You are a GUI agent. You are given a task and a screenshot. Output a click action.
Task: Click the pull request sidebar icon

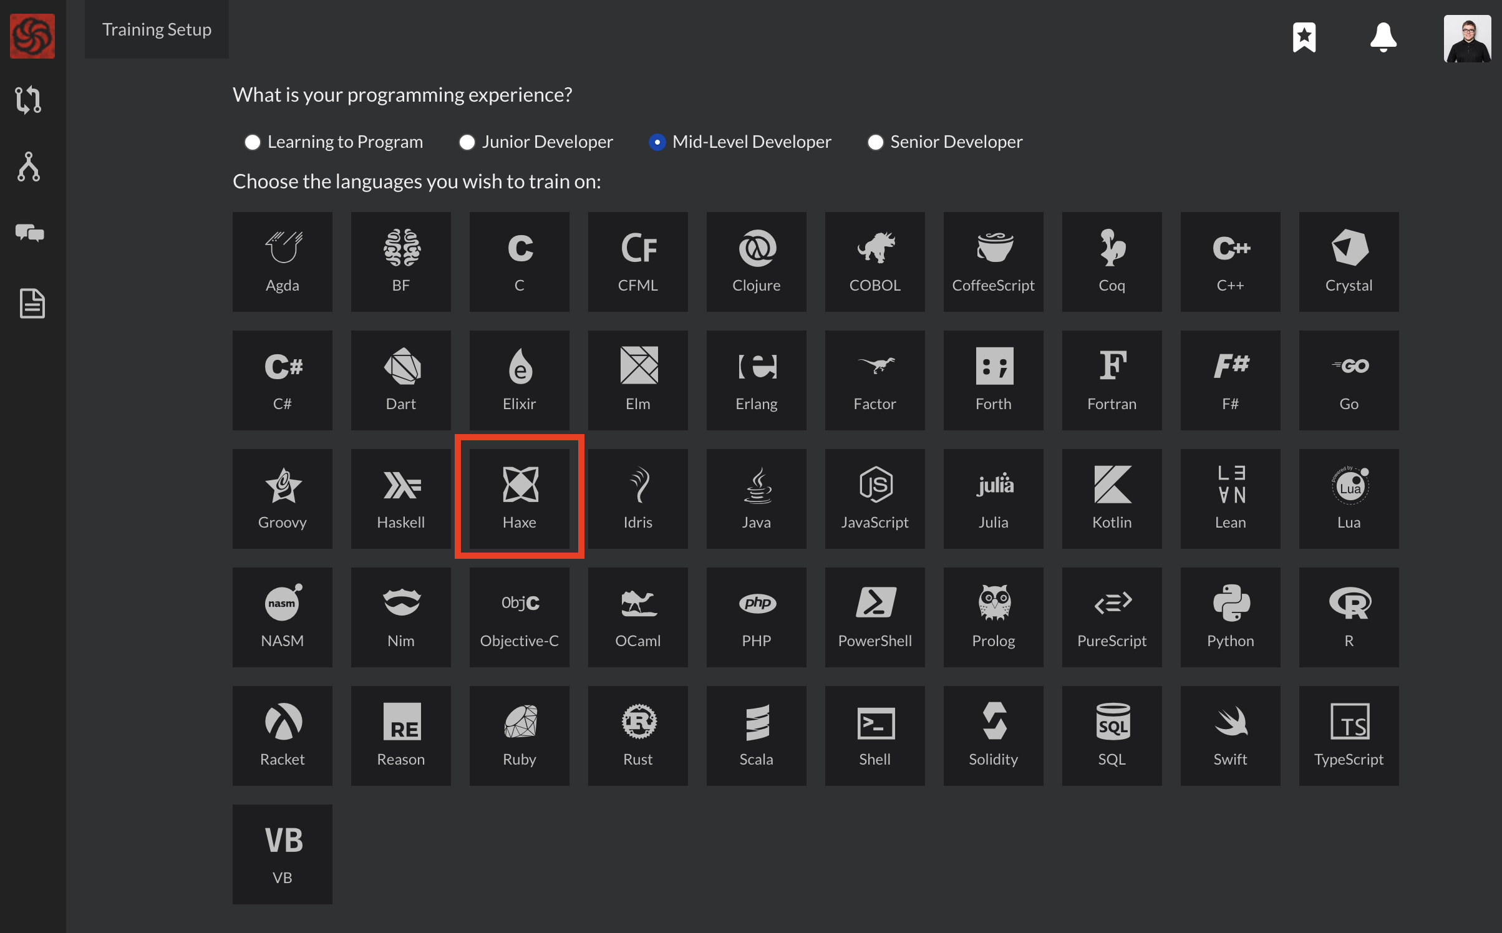(29, 100)
